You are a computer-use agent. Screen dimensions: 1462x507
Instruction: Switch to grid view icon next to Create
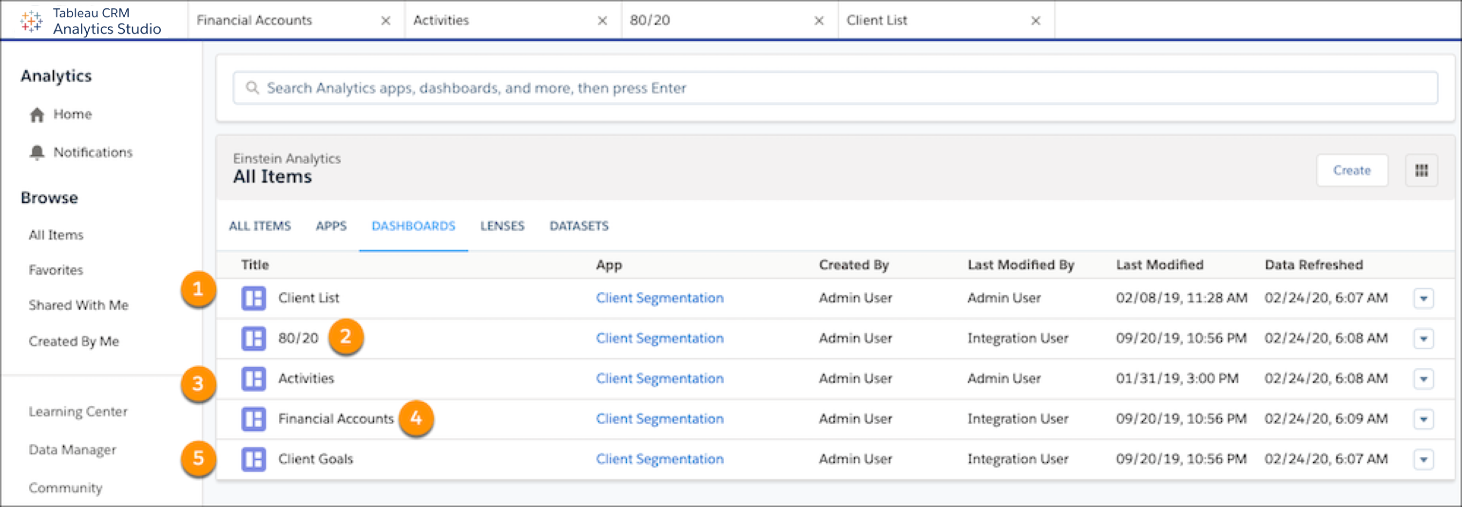tap(1422, 170)
